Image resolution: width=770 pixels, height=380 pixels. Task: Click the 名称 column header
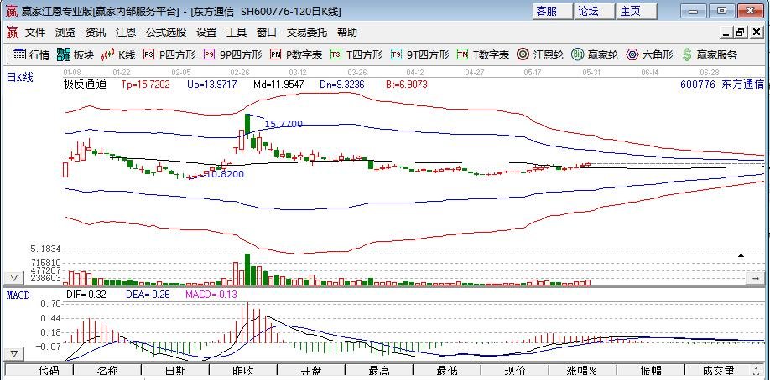point(107,371)
